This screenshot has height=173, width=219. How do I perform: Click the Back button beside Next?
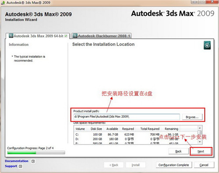(178, 151)
